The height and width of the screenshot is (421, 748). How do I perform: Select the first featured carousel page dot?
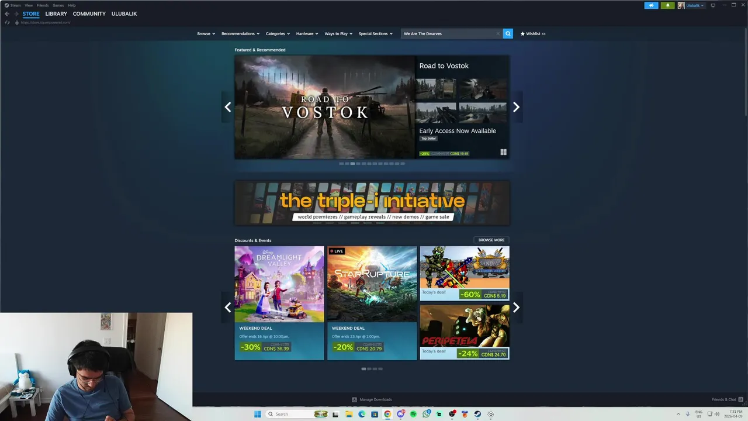click(x=341, y=164)
